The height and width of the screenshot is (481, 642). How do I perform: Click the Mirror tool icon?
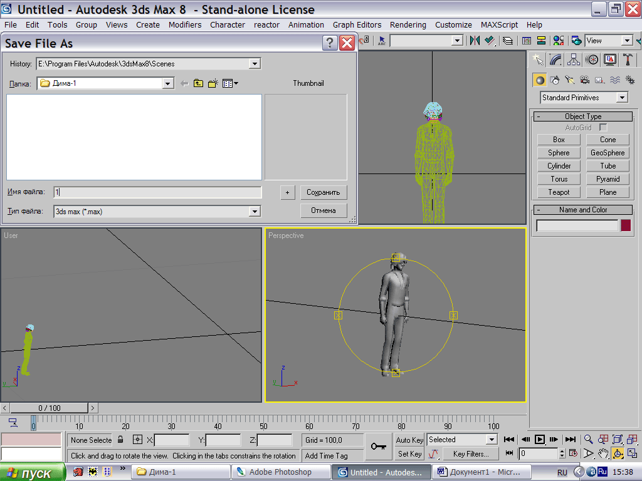tap(475, 41)
